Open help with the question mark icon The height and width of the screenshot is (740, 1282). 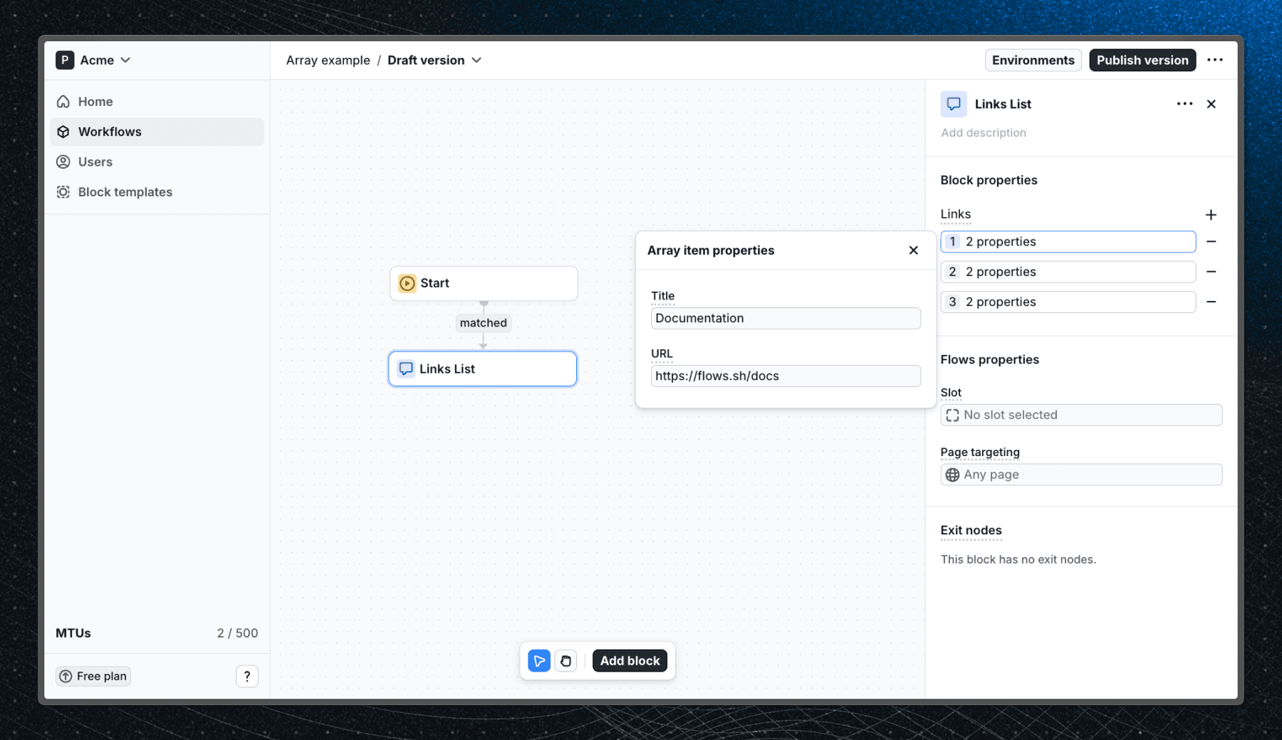pyautogui.click(x=247, y=676)
